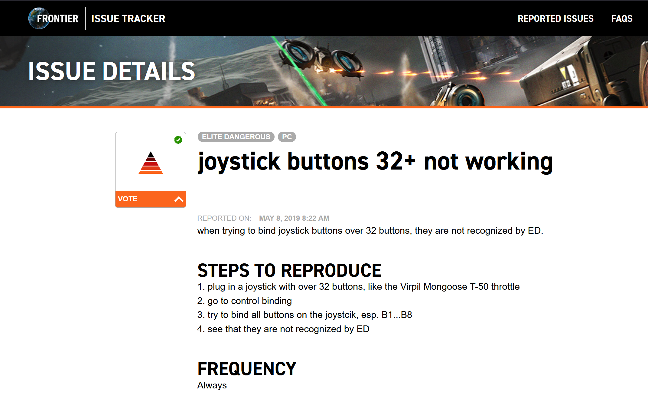Click the red pyramid severity icon

[151, 163]
